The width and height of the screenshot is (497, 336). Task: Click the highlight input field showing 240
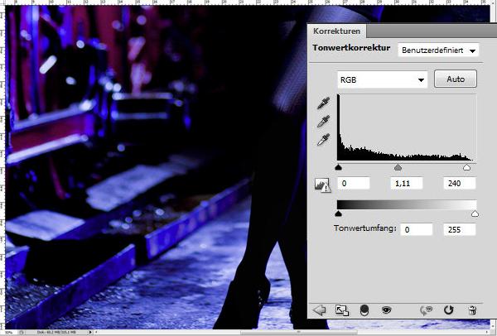(x=460, y=184)
